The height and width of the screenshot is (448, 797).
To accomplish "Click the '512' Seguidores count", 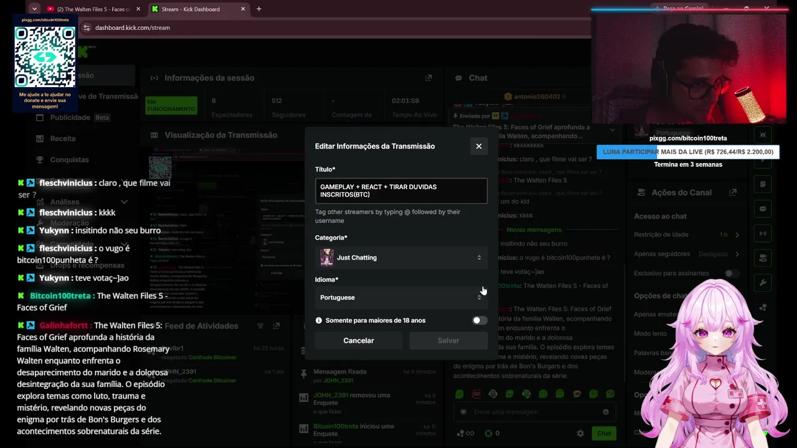I will pyautogui.click(x=276, y=101).
